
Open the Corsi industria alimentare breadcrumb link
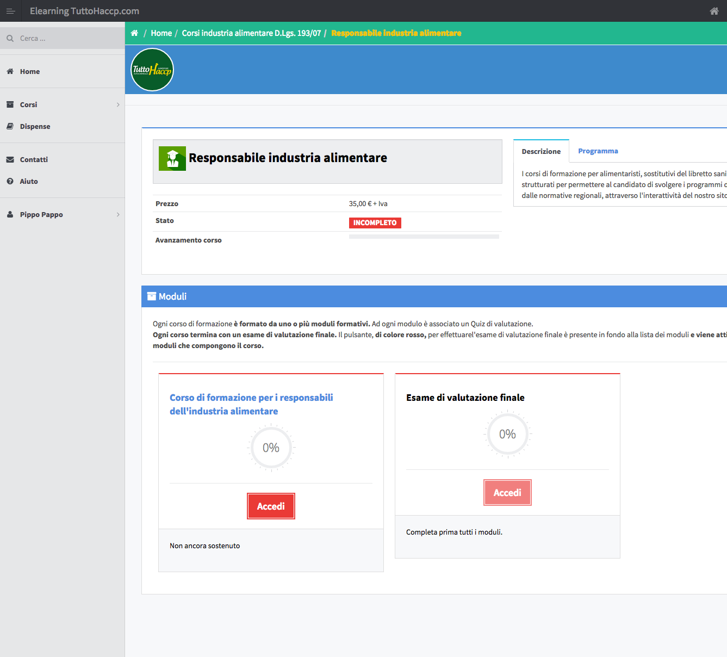[251, 33]
